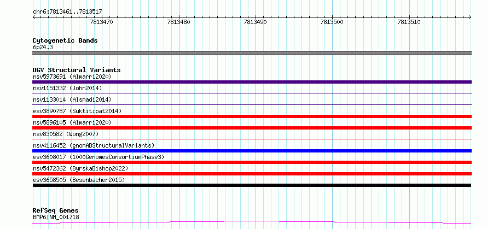Open variant nsv5896105 (Almarri2020) label

72,122
